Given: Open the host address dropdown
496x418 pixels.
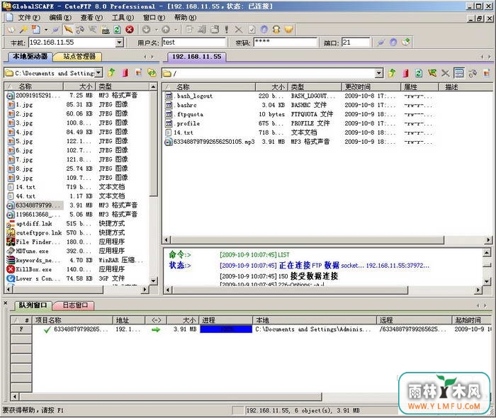Looking at the screenshot, I should coord(119,42).
